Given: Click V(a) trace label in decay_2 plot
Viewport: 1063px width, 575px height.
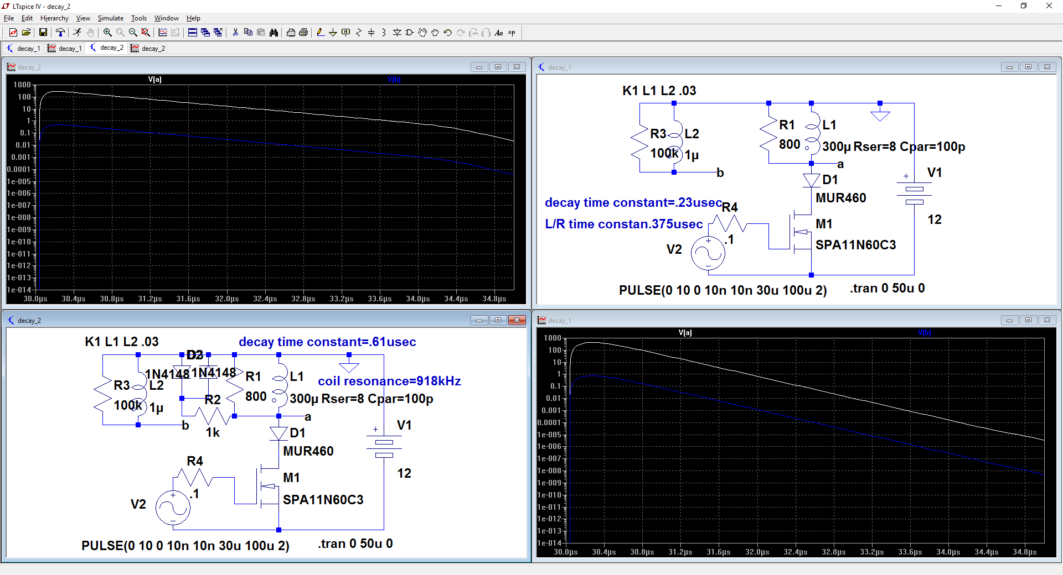Looking at the screenshot, I should pos(155,80).
